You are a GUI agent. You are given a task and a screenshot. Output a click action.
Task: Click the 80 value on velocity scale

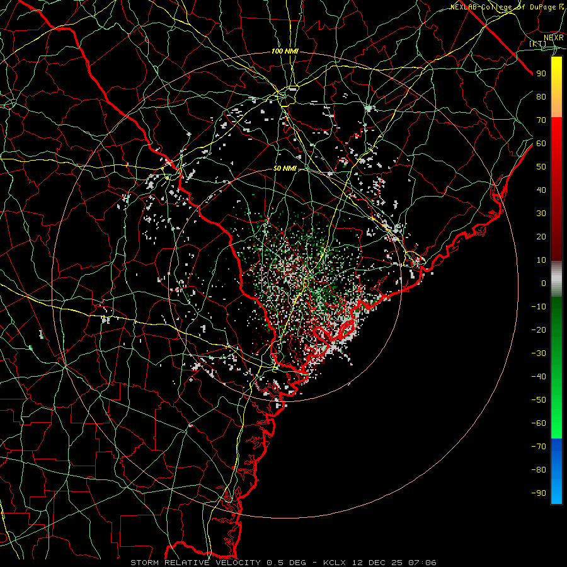tap(541, 97)
